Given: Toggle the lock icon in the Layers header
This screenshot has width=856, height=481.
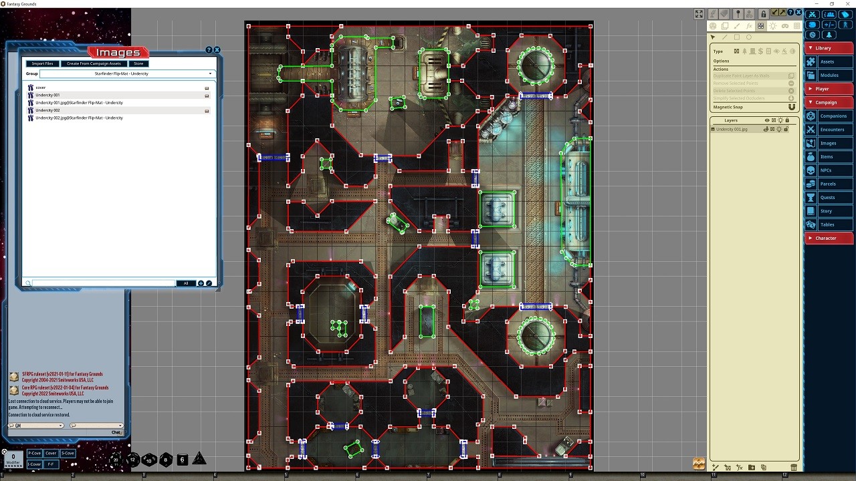Looking at the screenshot, I should [788, 120].
